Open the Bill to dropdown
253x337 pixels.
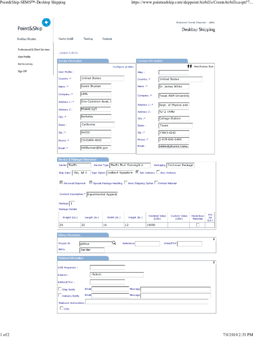[x=92, y=250]
